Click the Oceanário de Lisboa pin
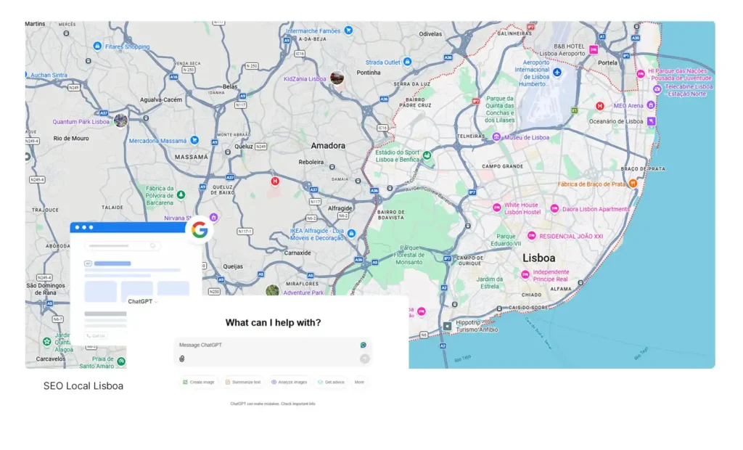The image size is (743, 450). click(x=652, y=121)
